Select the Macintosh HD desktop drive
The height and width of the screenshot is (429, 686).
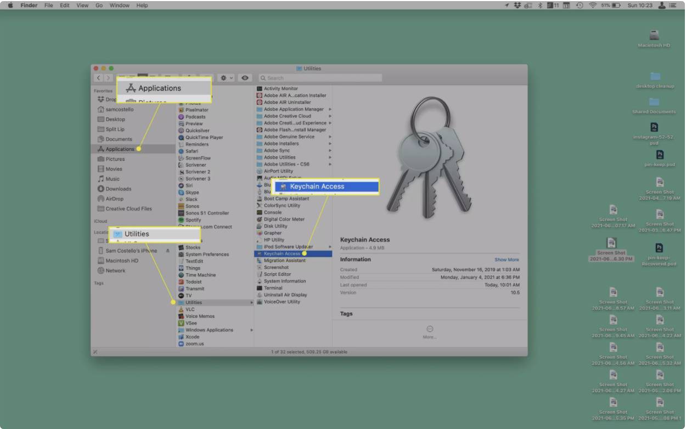(654, 36)
